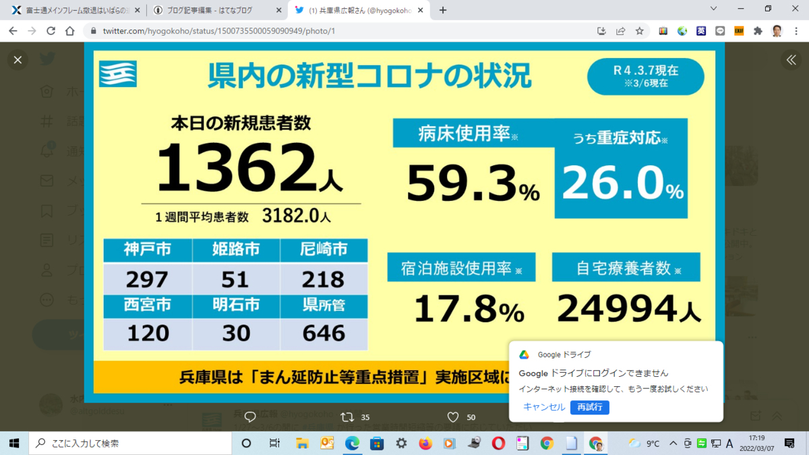Click キャンセル in the Google Drive popup
809x455 pixels.
(x=544, y=407)
